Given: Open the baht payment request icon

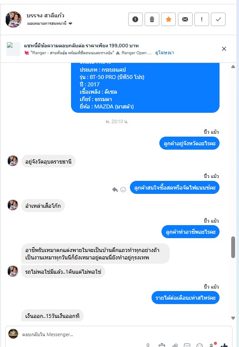Looking at the screenshot, I should [212, 345].
